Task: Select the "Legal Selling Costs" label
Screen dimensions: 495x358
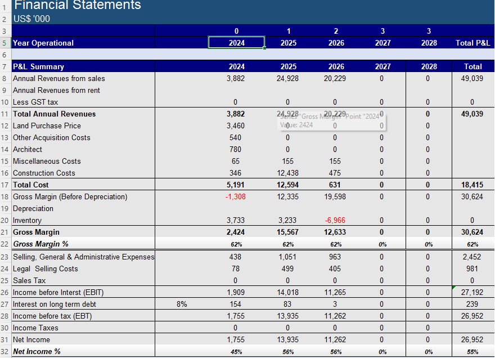Action: click(46, 269)
